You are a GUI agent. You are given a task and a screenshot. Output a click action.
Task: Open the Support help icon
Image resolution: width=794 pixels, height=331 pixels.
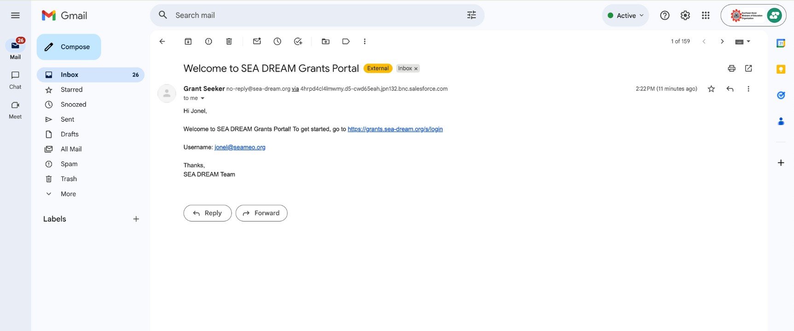pos(665,15)
